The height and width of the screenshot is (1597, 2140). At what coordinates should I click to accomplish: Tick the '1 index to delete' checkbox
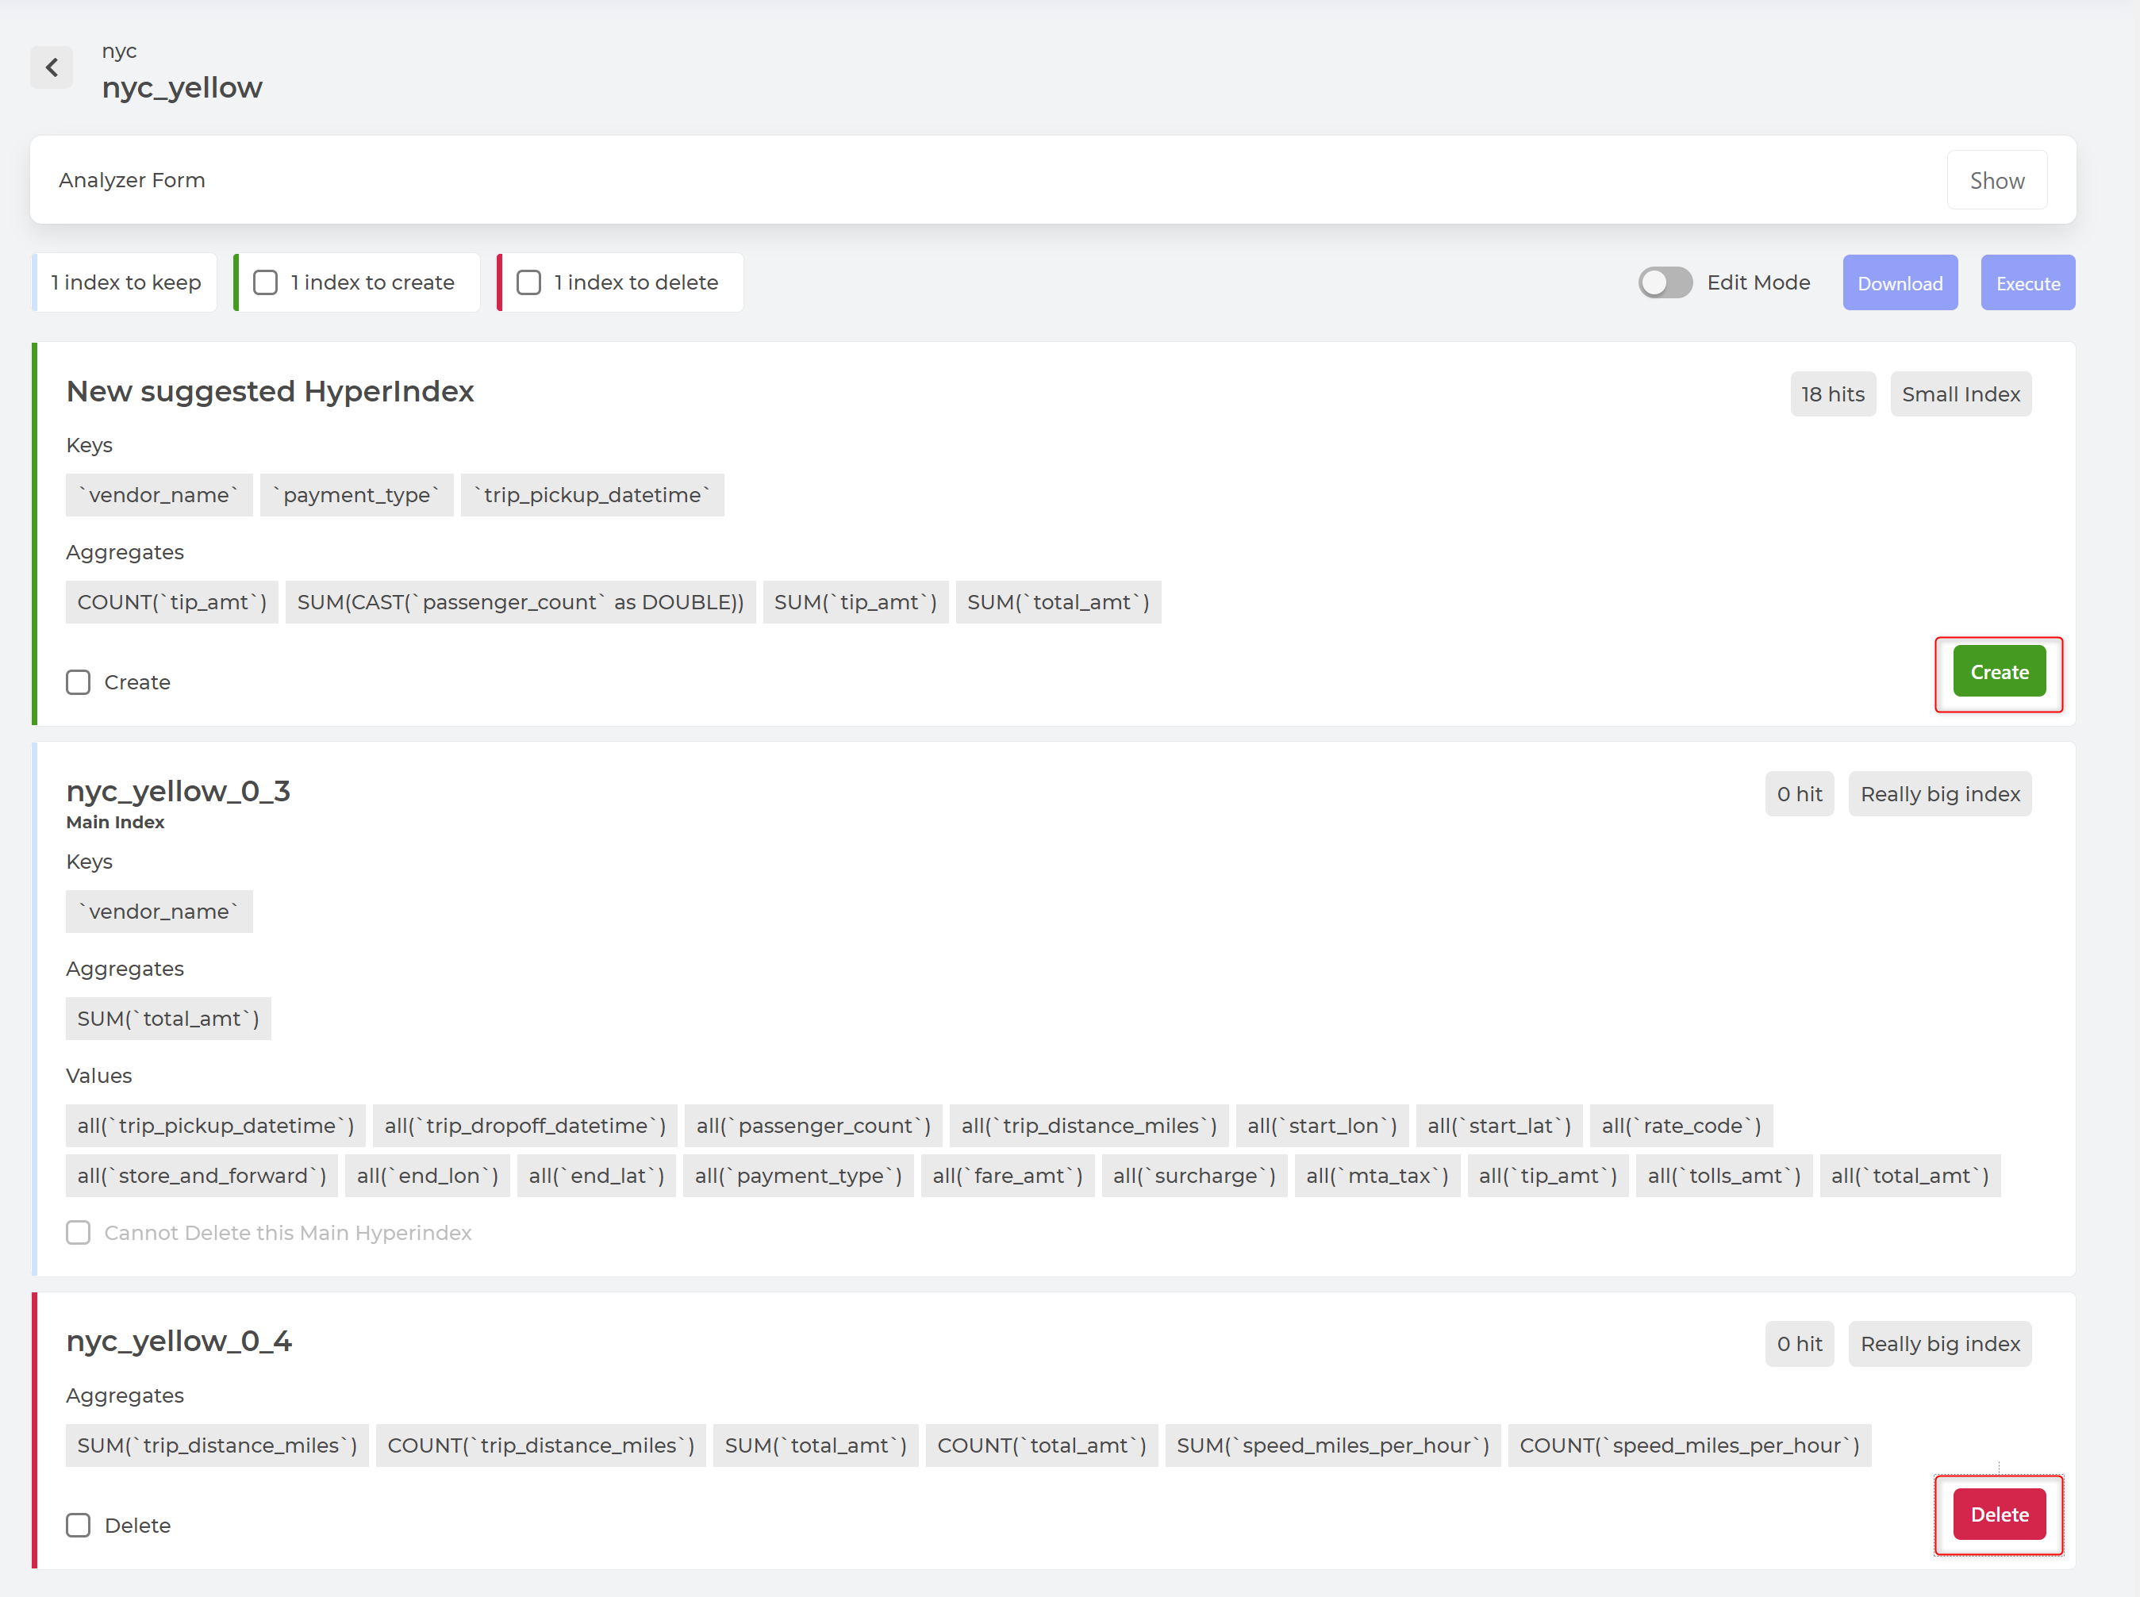coord(528,282)
